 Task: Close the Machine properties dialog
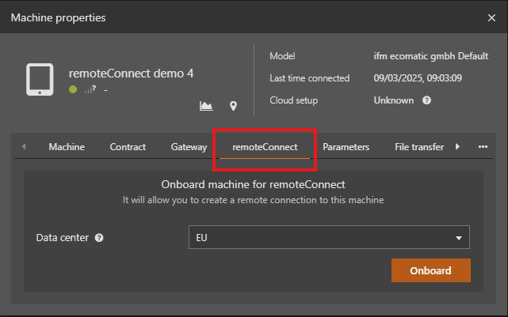(x=491, y=17)
